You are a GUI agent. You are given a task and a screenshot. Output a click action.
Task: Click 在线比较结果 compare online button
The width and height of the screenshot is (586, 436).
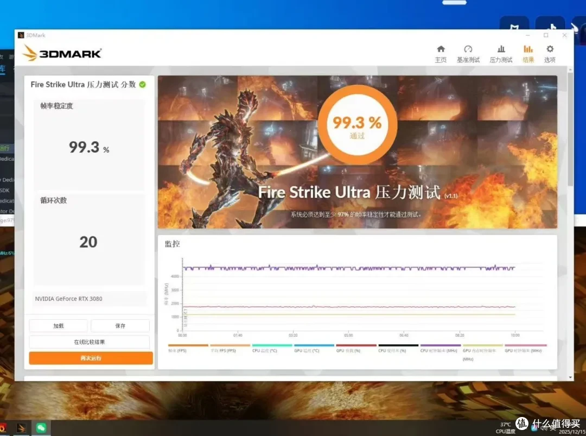click(x=90, y=342)
